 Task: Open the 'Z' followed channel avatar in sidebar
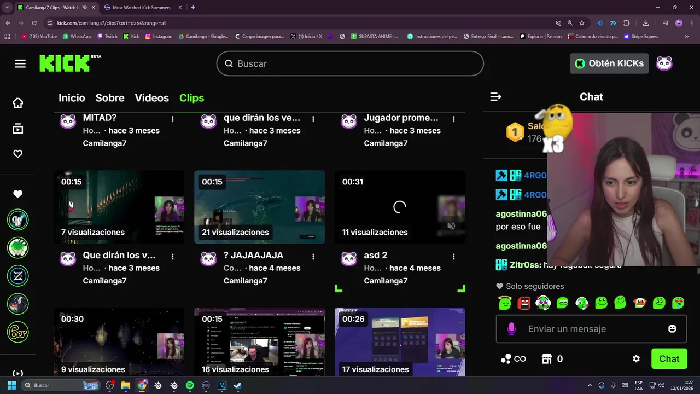coord(18,276)
